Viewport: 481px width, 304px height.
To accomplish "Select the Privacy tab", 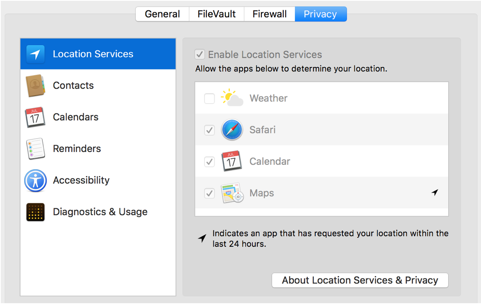I will 321,14.
